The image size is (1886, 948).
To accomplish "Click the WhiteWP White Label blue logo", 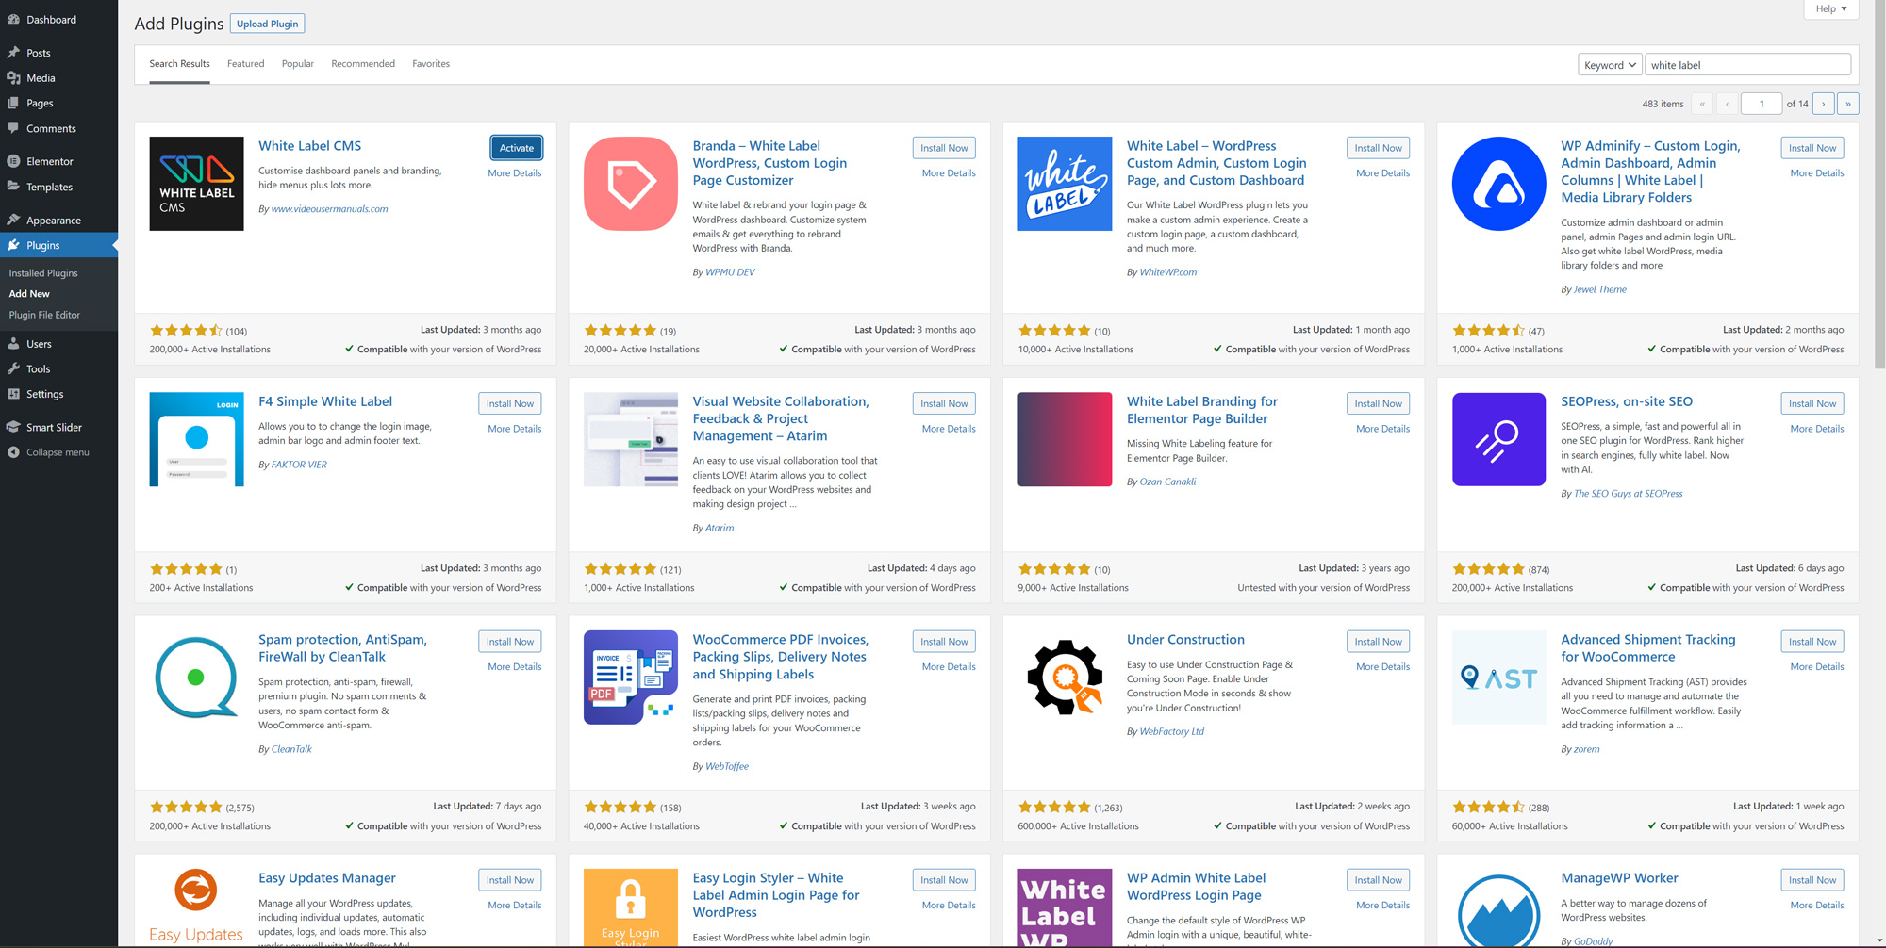I will pyautogui.click(x=1065, y=184).
